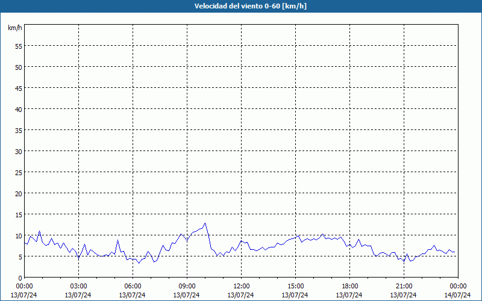The height and width of the screenshot is (301, 482).
Task: Click the '20' y-axis label
Action: point(19,193)
